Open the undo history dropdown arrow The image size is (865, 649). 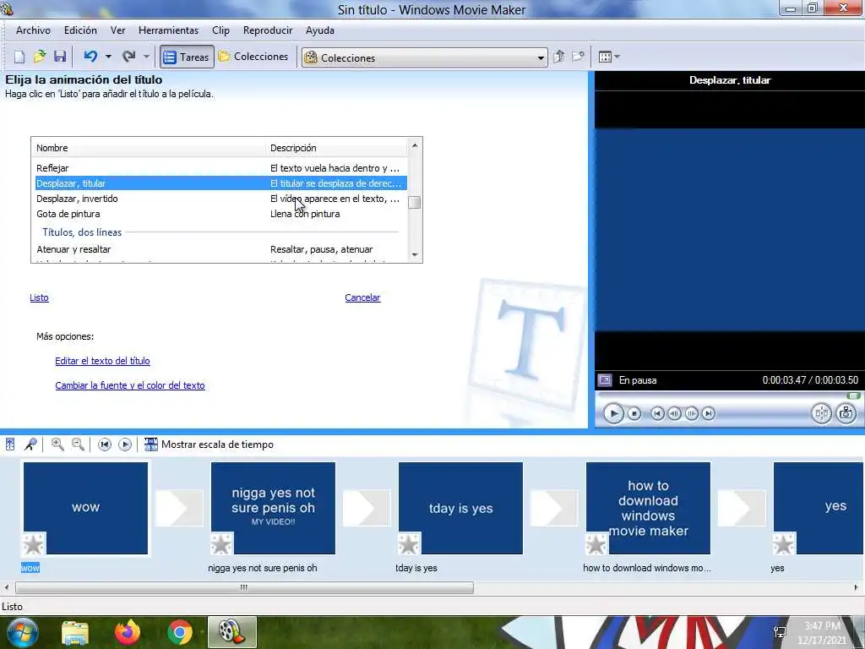[108, 57]
